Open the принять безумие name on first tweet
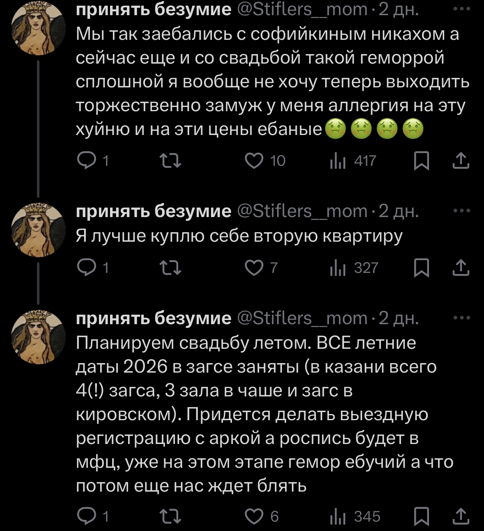 coord(154,9)
